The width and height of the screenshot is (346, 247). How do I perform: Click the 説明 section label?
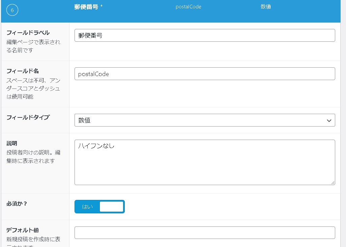(11, 143)
